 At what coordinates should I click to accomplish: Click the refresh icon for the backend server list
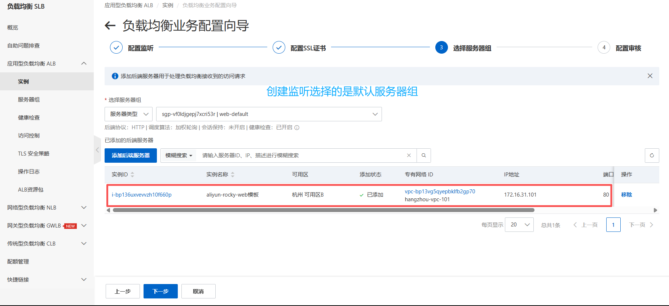652,156
